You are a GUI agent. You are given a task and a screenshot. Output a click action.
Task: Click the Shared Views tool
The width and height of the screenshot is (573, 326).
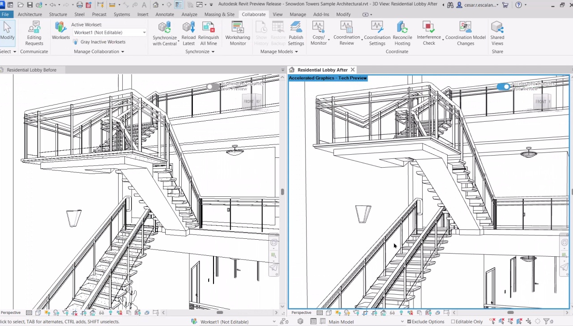(497, 34)
